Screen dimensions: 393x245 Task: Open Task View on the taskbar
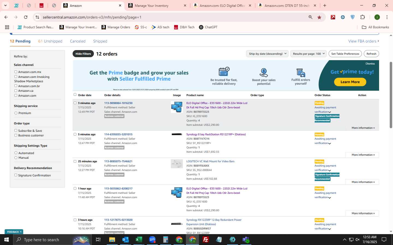98,240
